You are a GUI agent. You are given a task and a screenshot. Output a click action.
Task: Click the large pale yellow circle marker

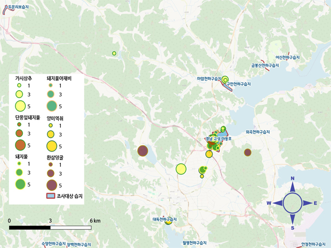[x=181, y=169]
